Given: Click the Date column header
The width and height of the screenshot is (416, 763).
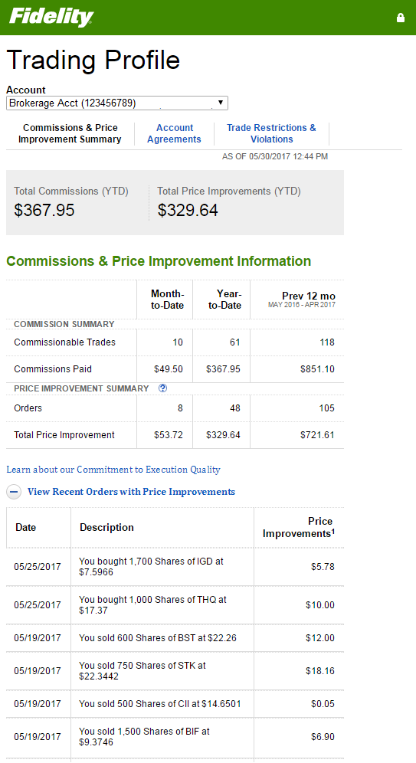Looking at the screenshot, I should pyautogui.click(x=26, y=528).
